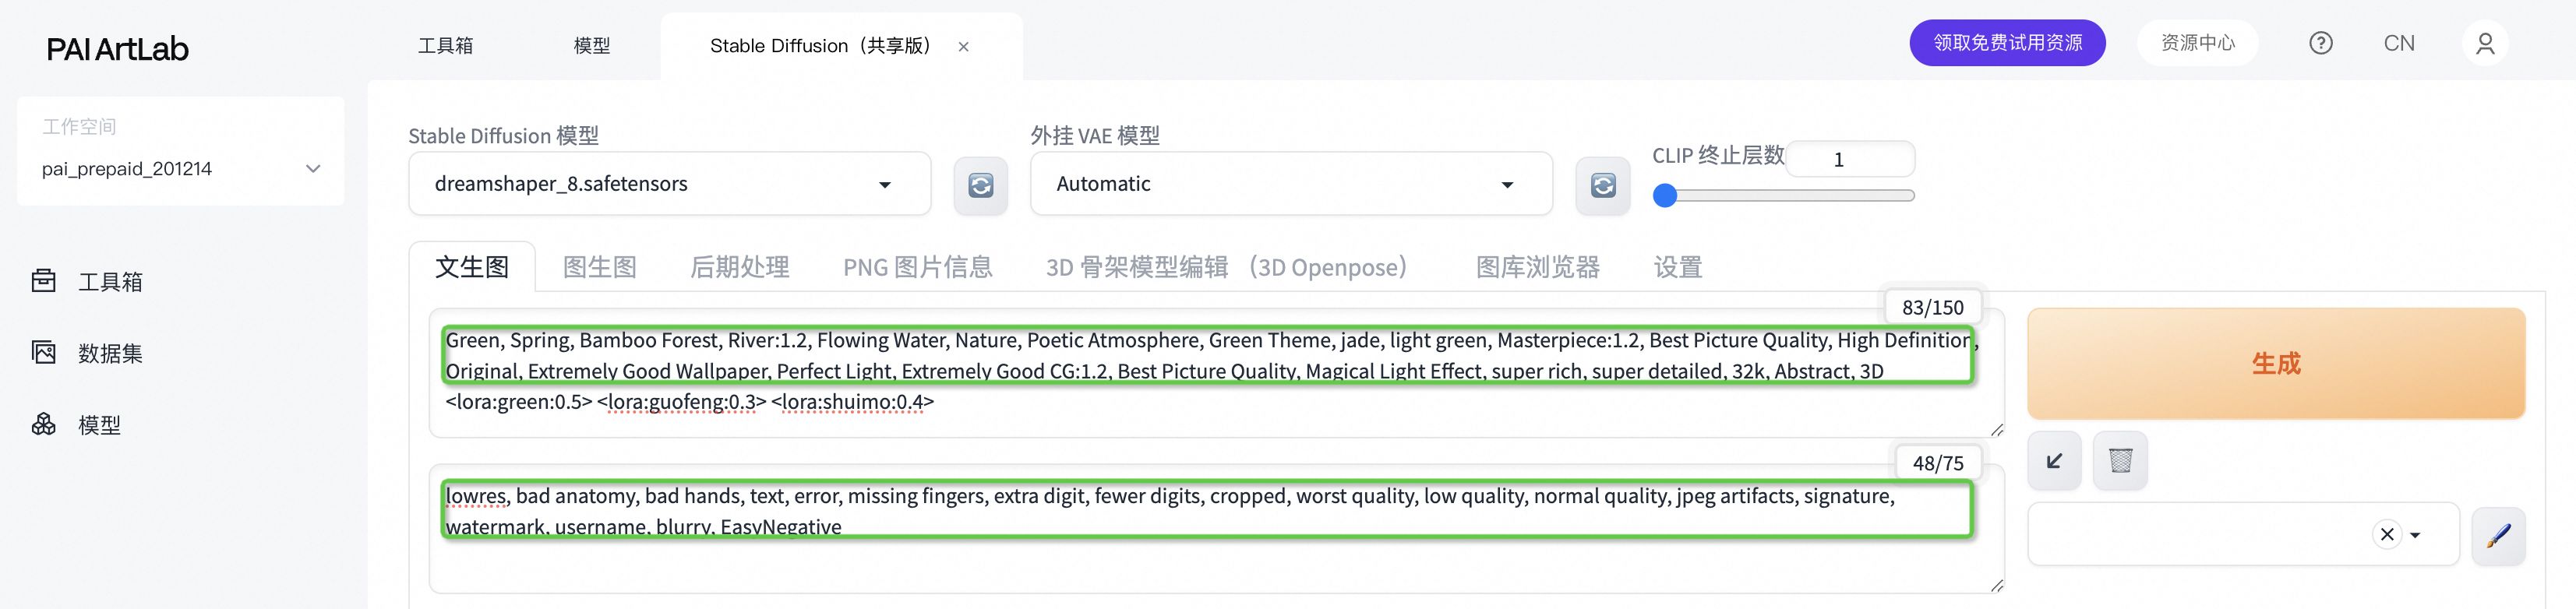
Task: Click the 领取免费试用资源 button
Action: pyautogui.click(x=2006, y=43)
